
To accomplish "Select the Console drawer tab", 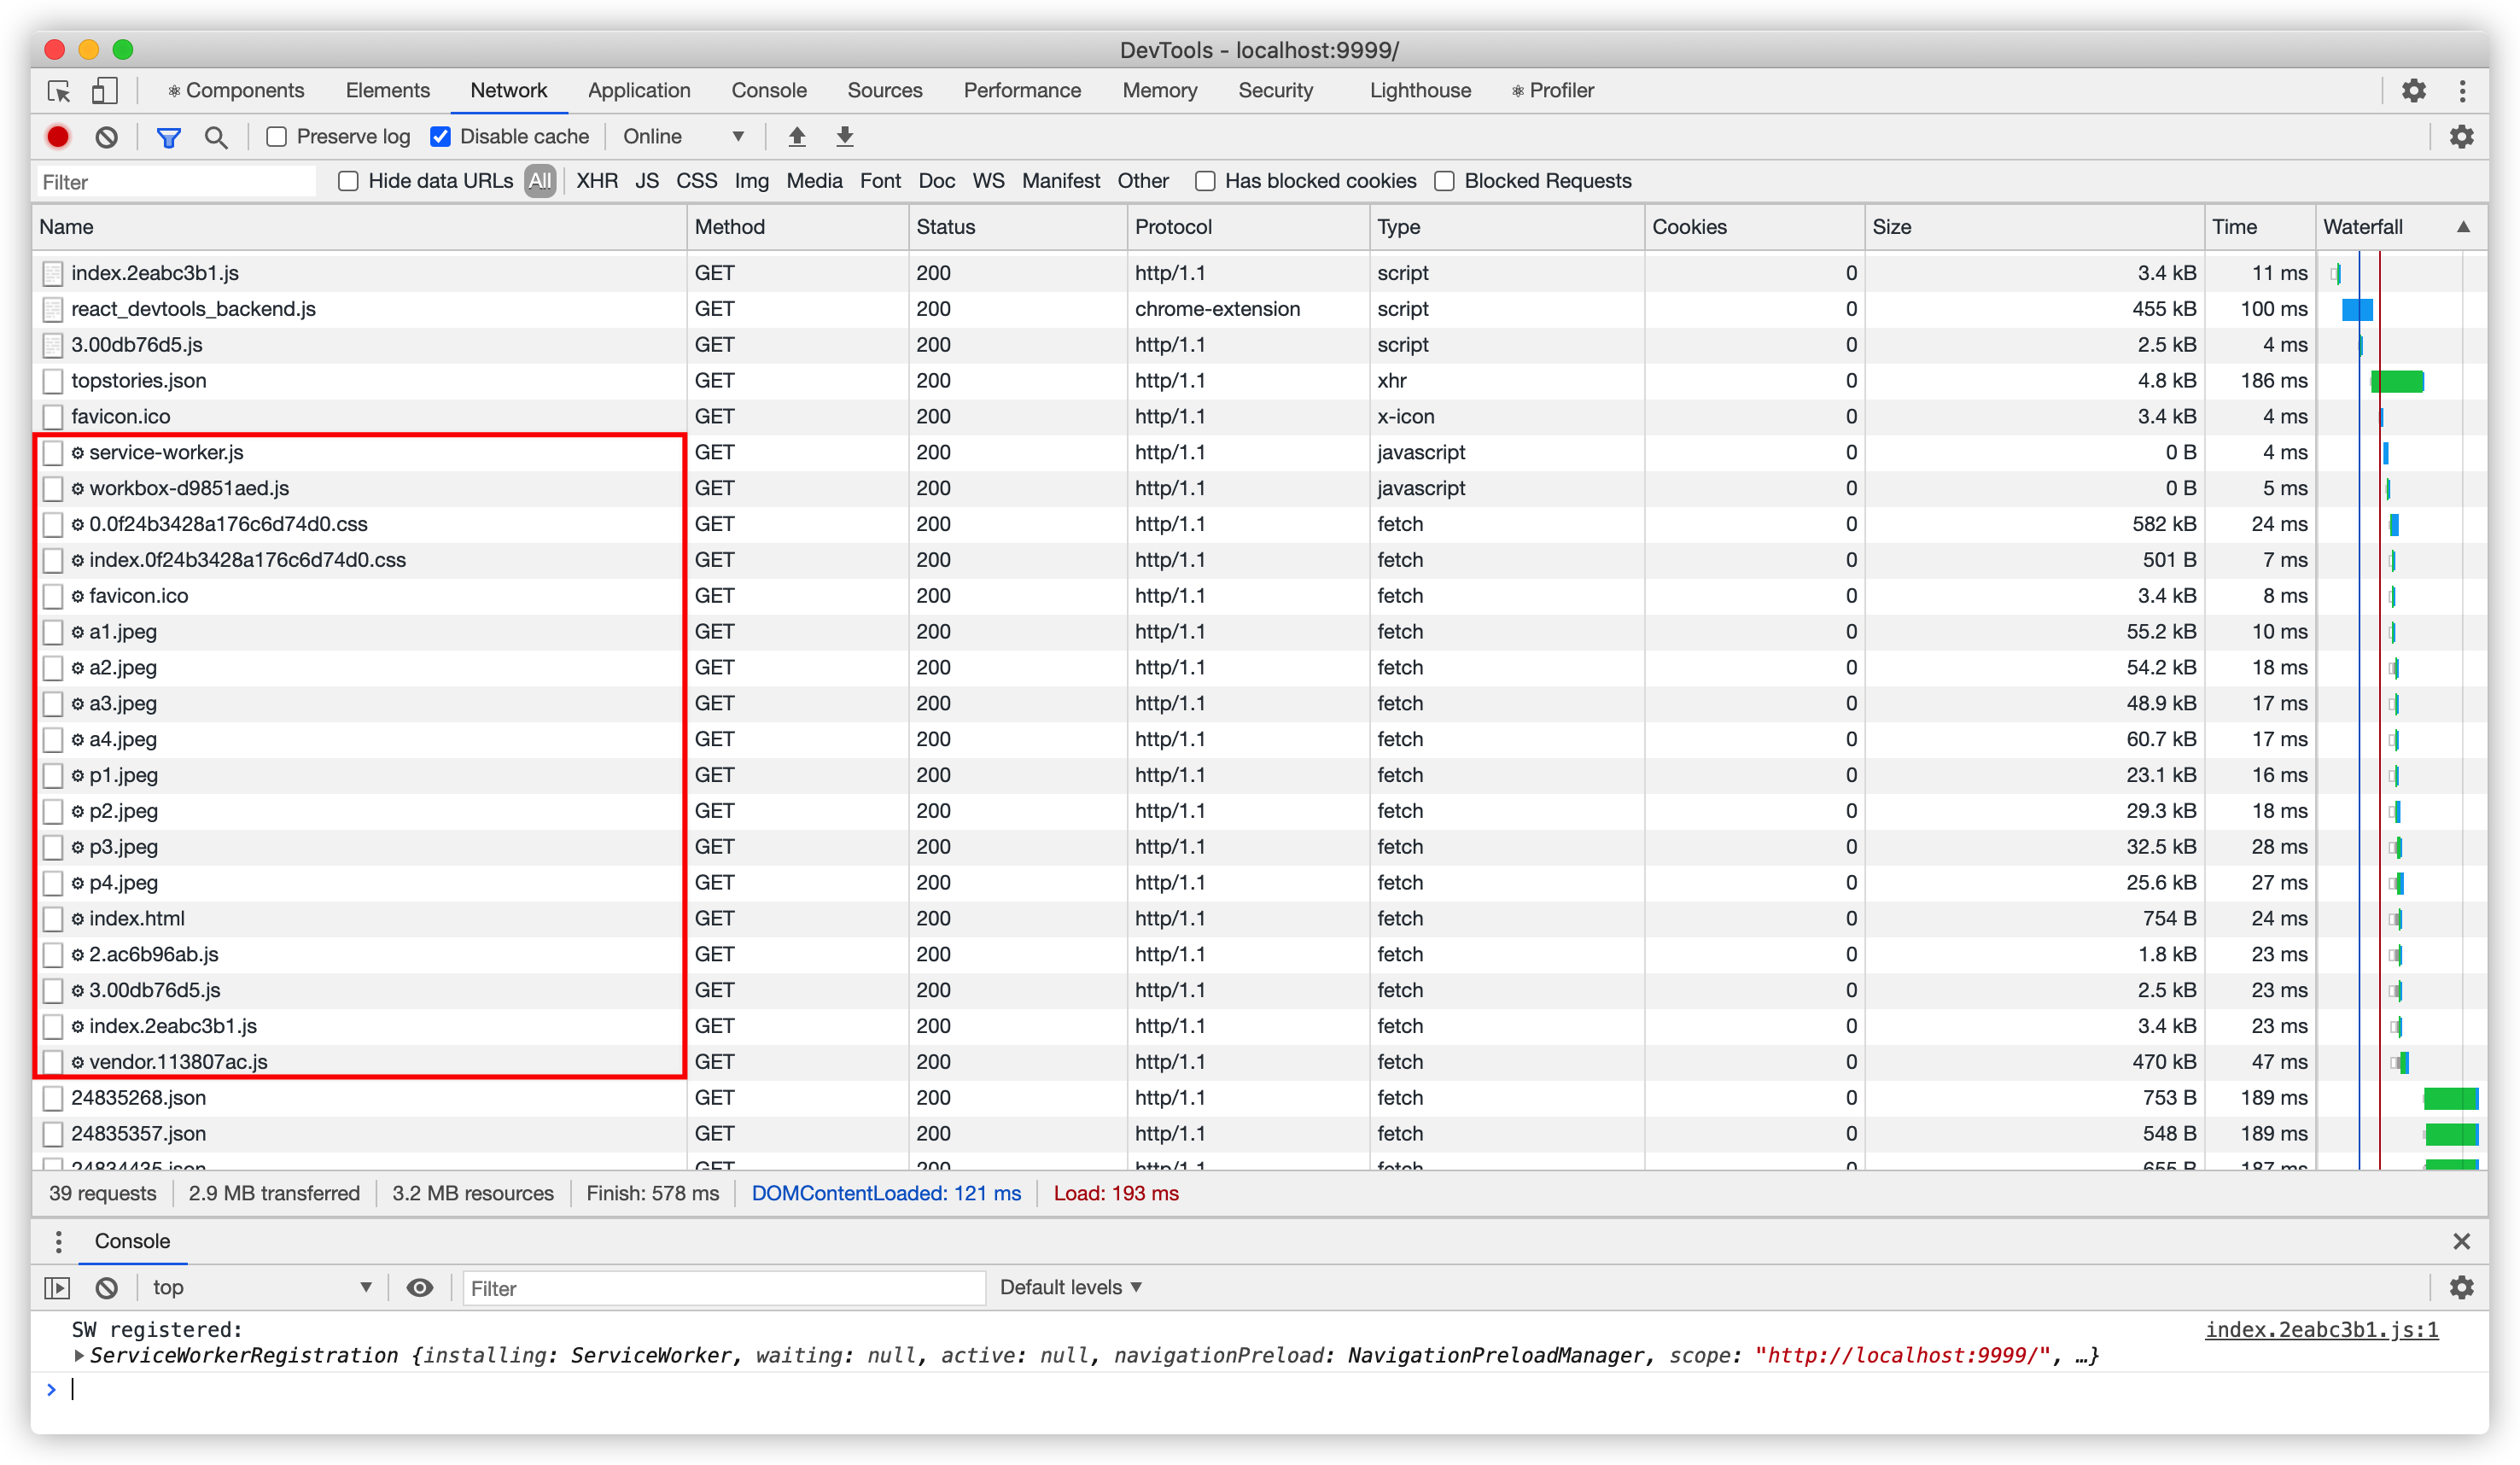I will pos(132,1241).
